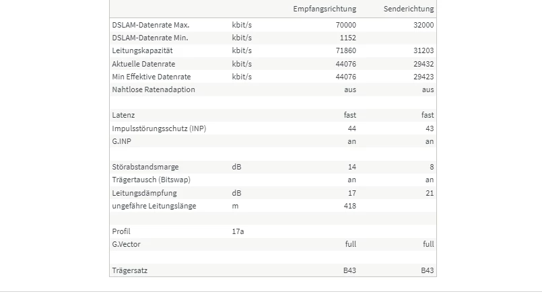Screen dimensions: 542x304
Task: Click the Aktuelle Datenrate label
Action: coord(143,64)
